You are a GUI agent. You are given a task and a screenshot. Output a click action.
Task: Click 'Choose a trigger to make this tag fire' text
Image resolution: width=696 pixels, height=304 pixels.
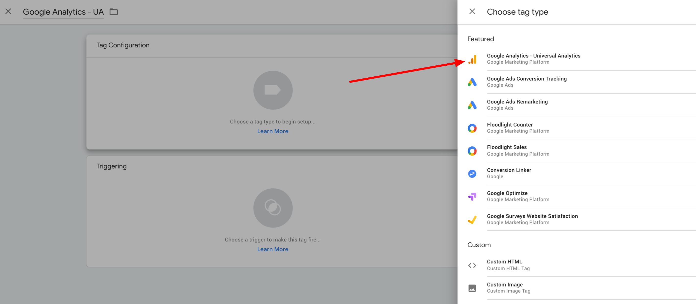273,240
